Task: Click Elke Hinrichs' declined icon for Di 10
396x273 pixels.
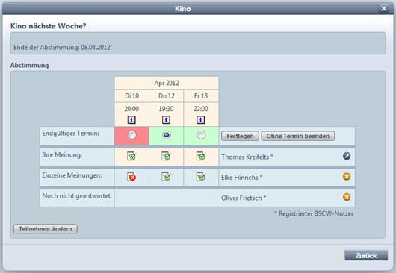Action: [132, 177]
